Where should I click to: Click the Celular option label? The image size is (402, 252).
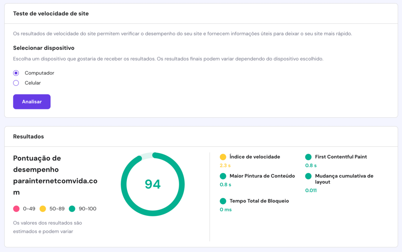33,83
